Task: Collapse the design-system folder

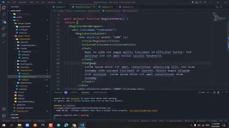Action: 24,23
